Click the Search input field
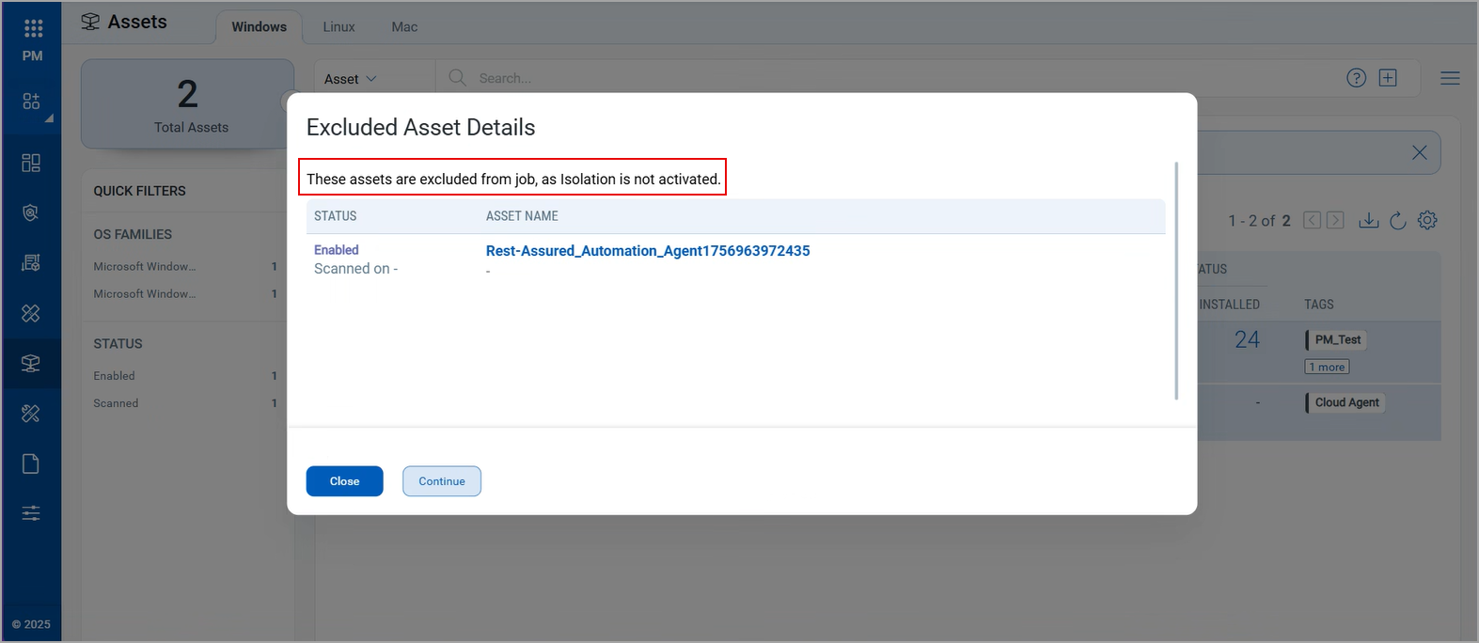The height and width of the screenshot is (643, 1479). point(893,78)
